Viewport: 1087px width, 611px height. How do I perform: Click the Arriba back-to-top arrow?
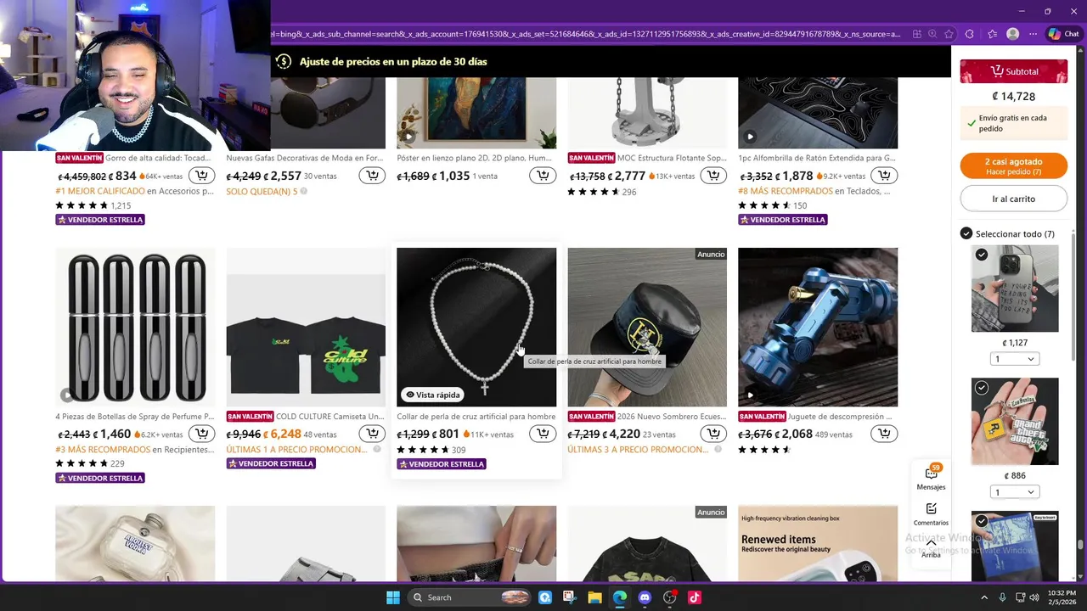pyautogui.click(x=931, y=548)
